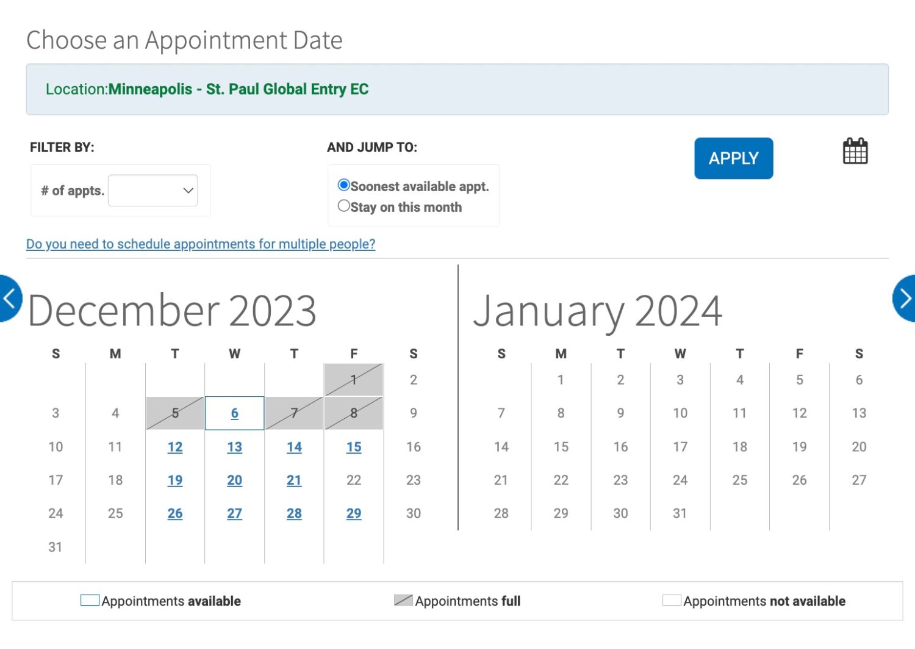The width and height of the screenshot is (915, 649).
Task: Pick December 6 appointment date
Action: click(x=235, y=413)
